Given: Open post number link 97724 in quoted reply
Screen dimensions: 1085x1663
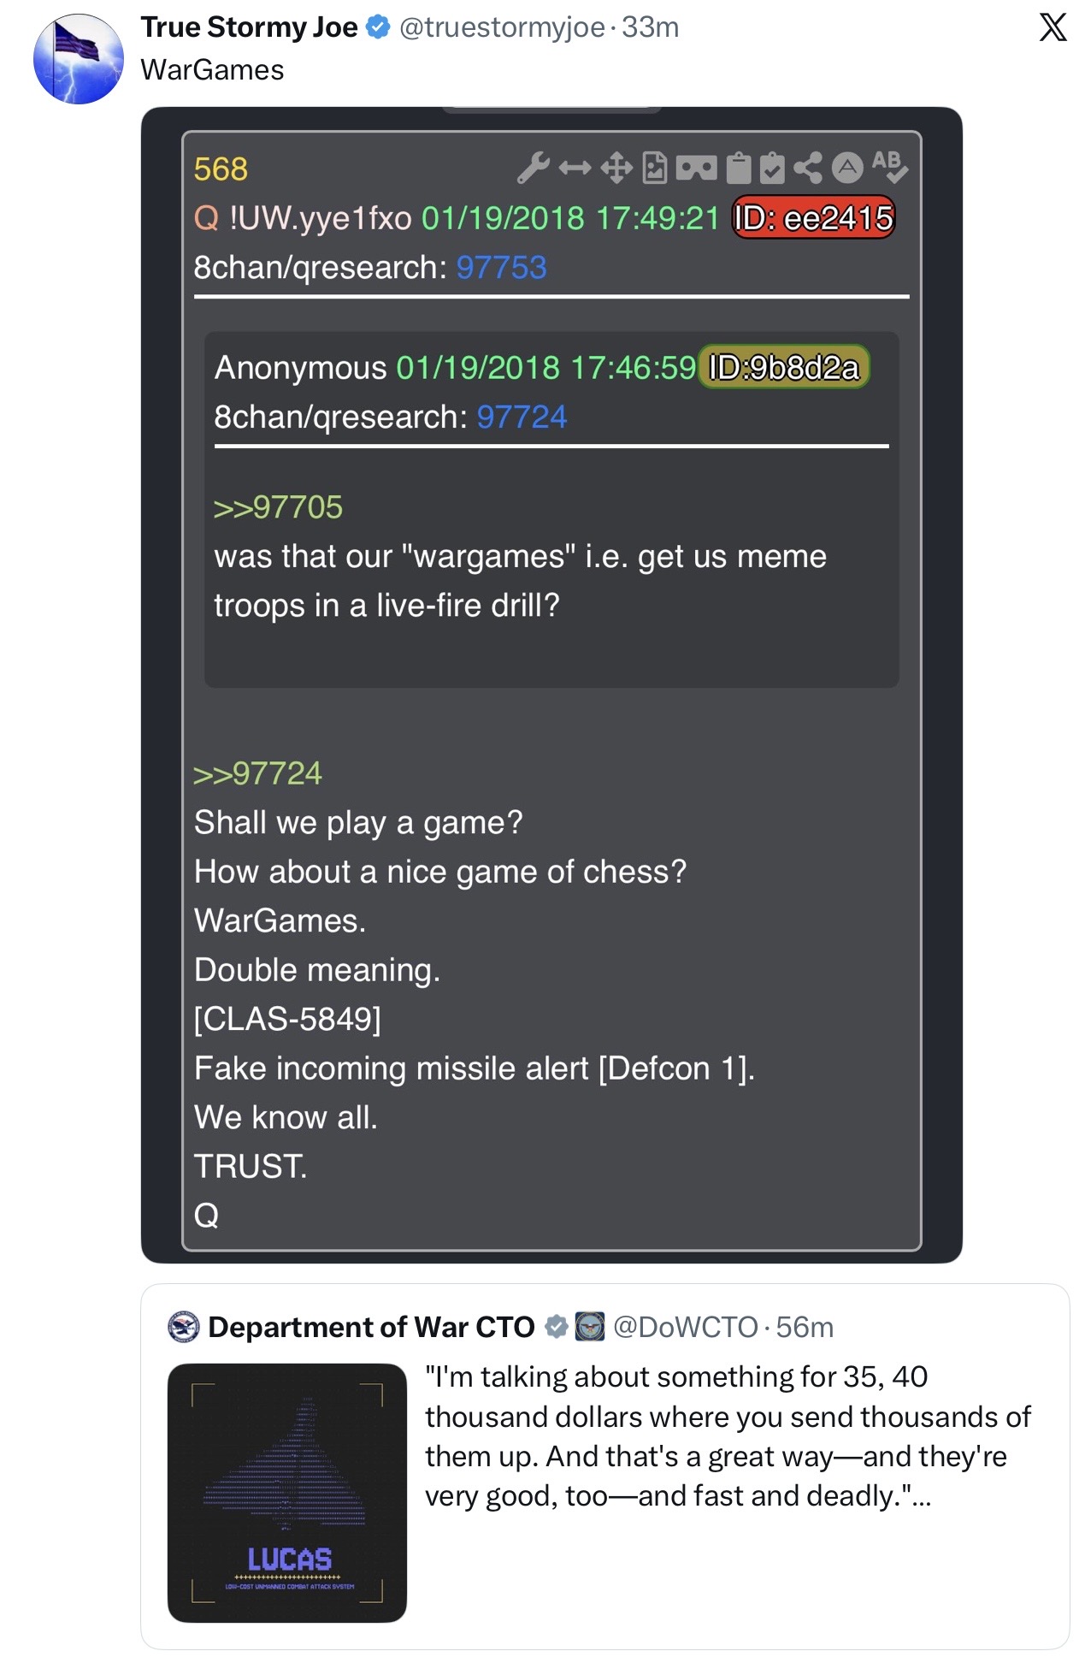Looking at the screenshot, I should [522, 417].
